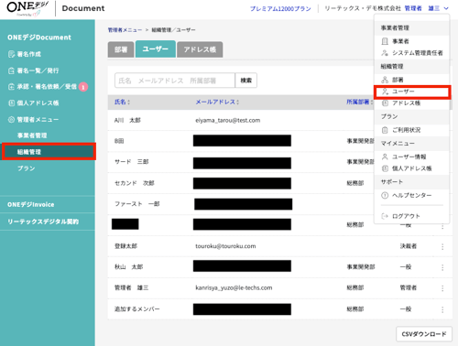Click the 管理者メニュー breadcrumb link
Viewport: 458px width, 346px height.
tap(125, 30)
